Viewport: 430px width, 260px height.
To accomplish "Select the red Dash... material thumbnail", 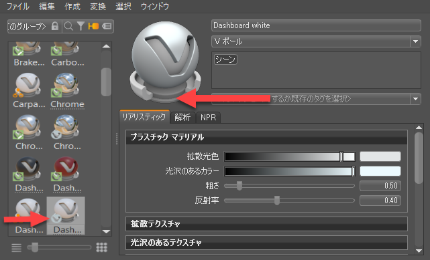I will point(66,174).
